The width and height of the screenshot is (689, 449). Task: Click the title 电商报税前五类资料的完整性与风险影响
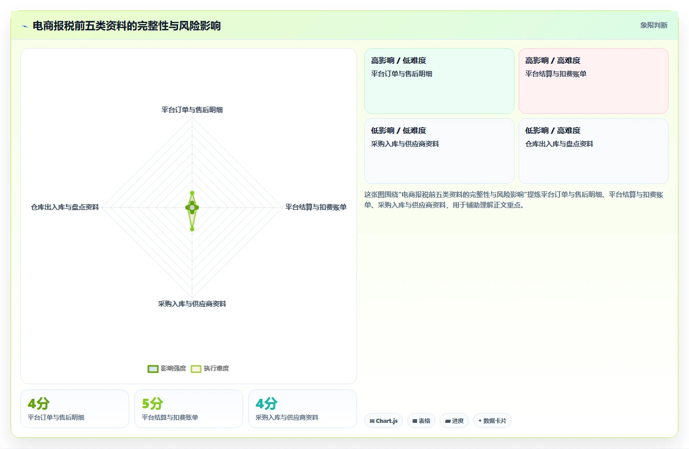click(x=127, y=26)
